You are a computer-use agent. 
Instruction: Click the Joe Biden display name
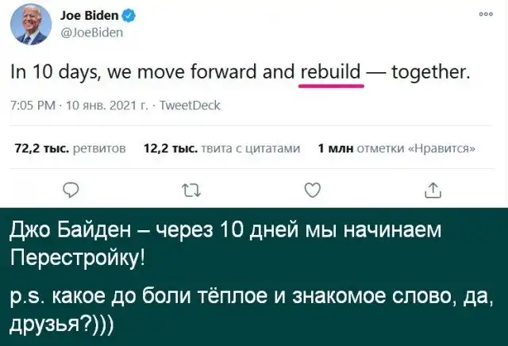(x=88, y=16)
